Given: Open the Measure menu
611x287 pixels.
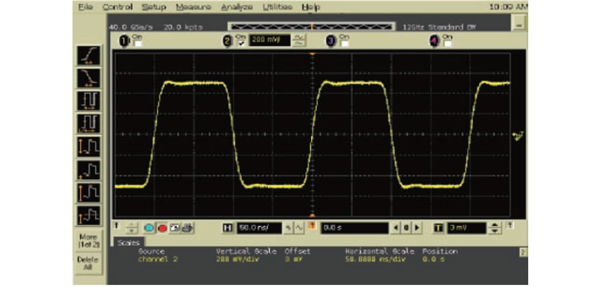Looking at the screenshot, I should coord(193,7).
